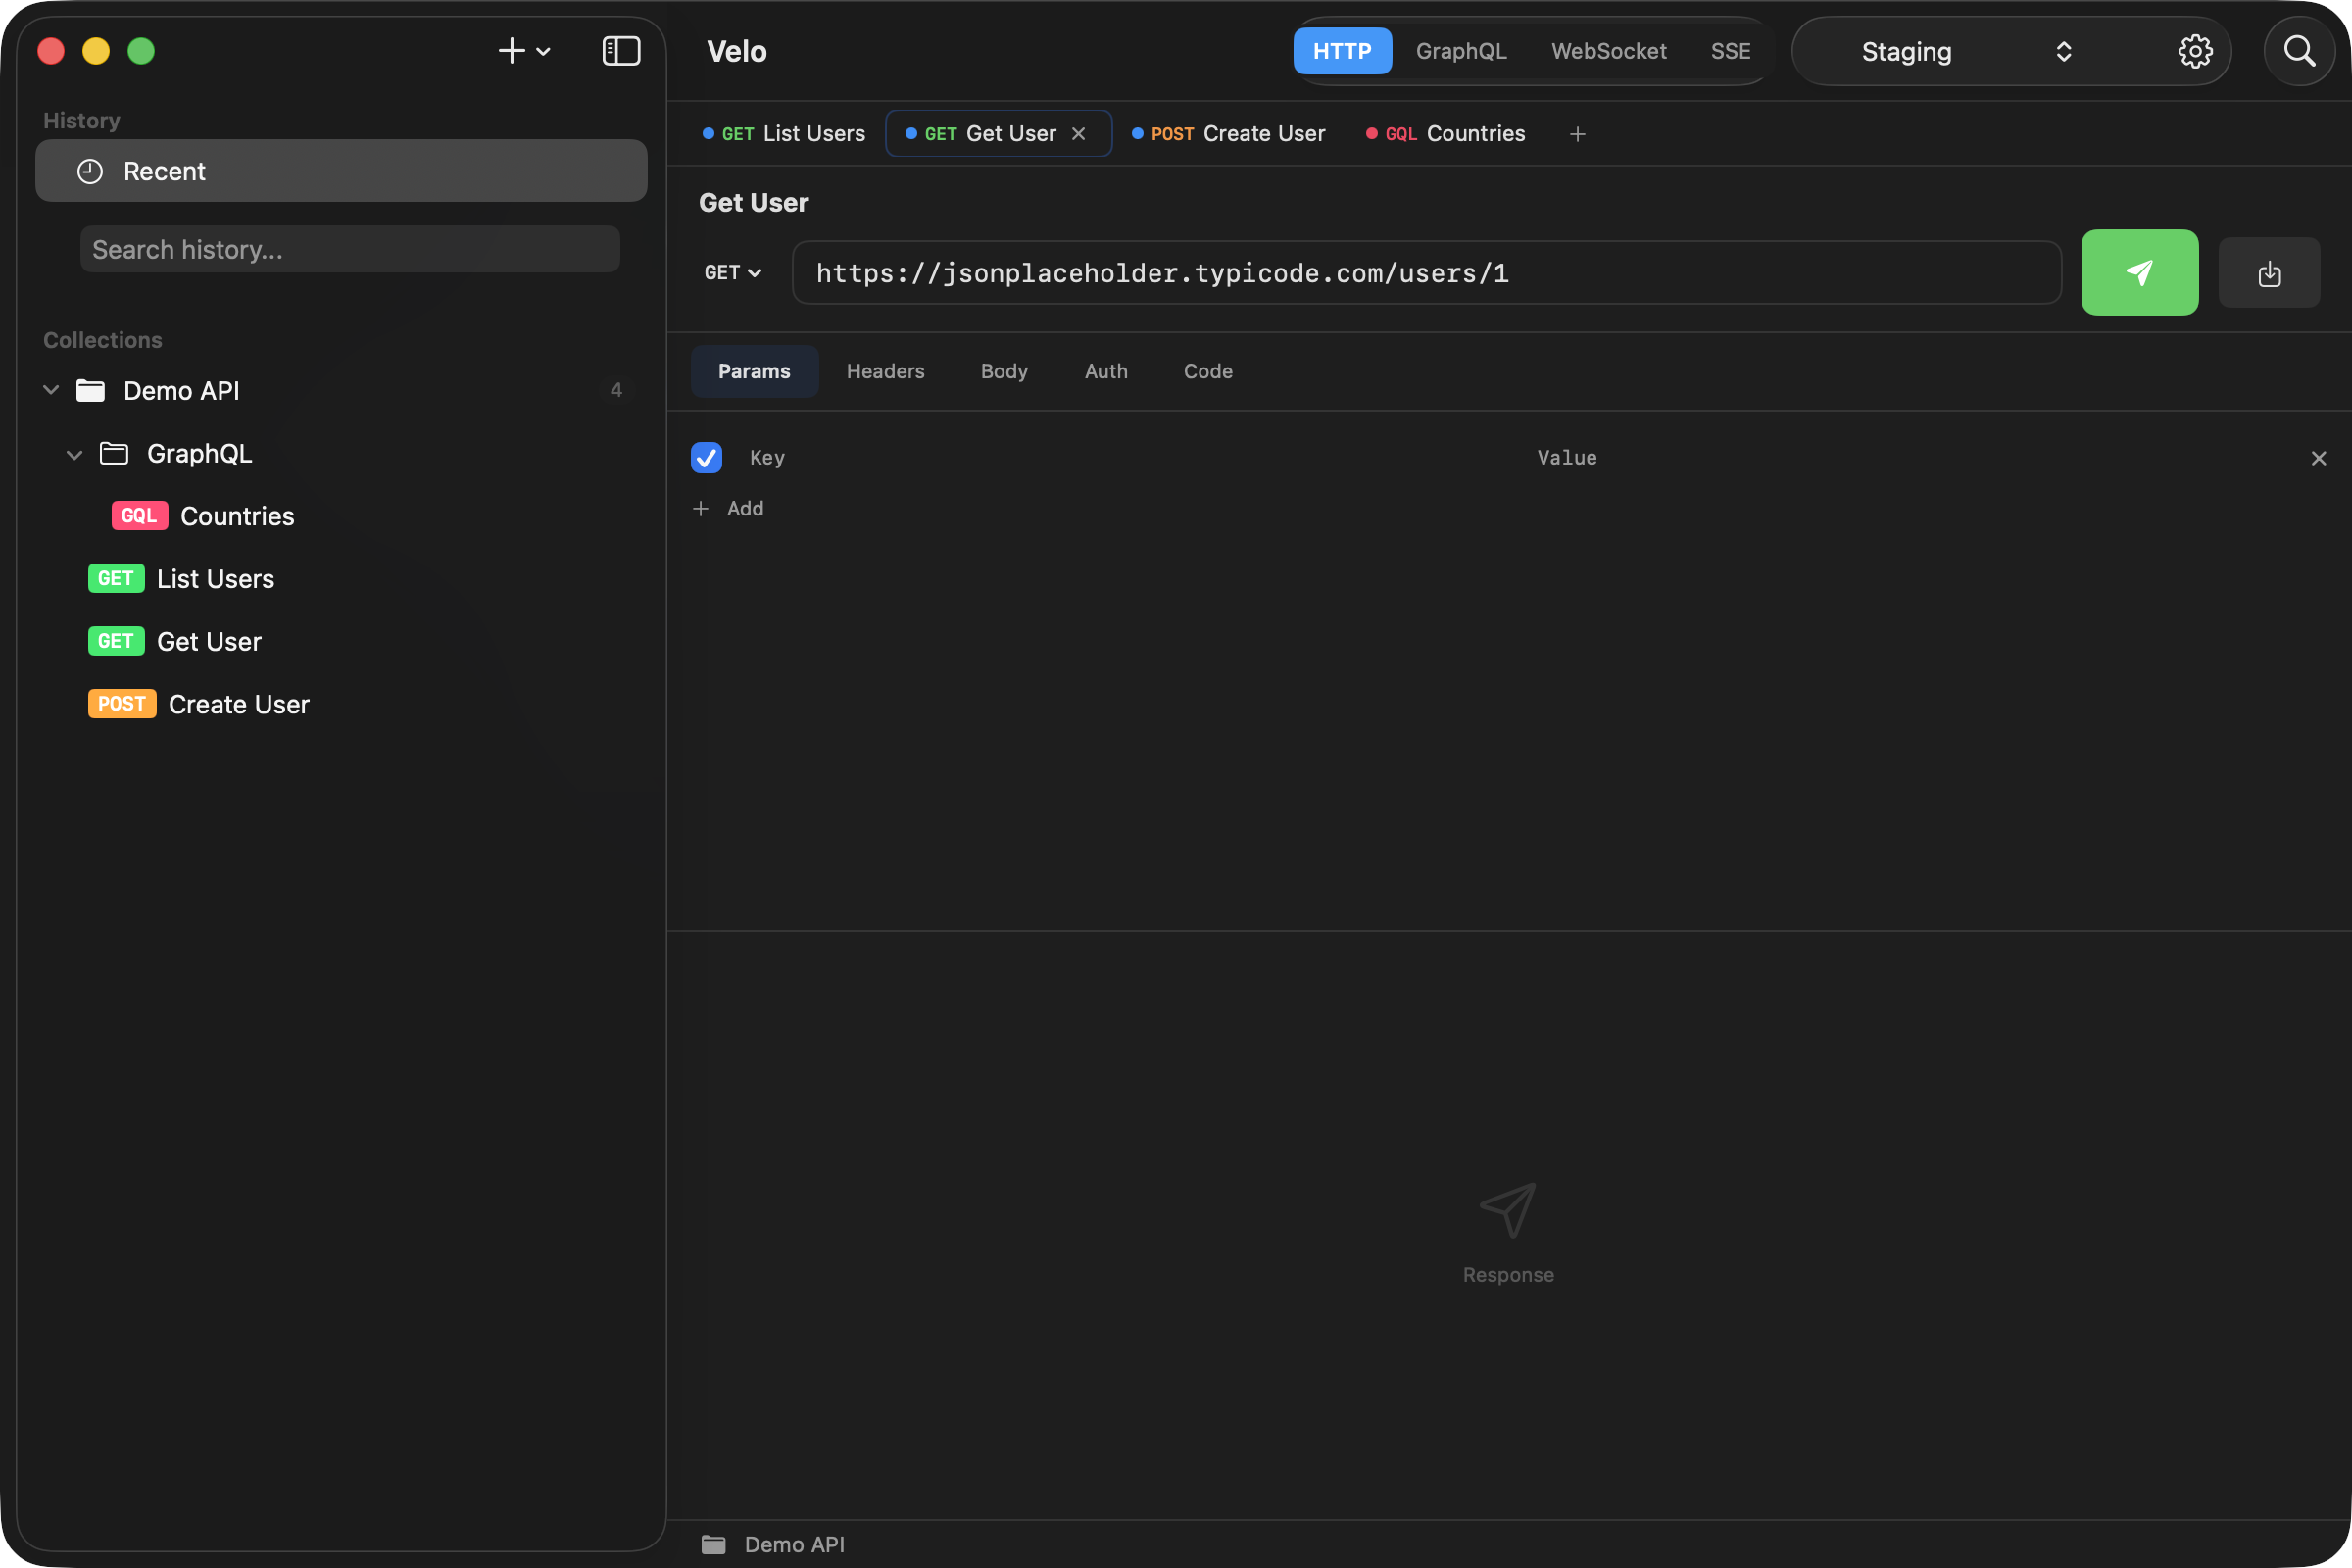Open the Staging environment selector
The image size is (2352, 1568).
(x=1965, y=51)
